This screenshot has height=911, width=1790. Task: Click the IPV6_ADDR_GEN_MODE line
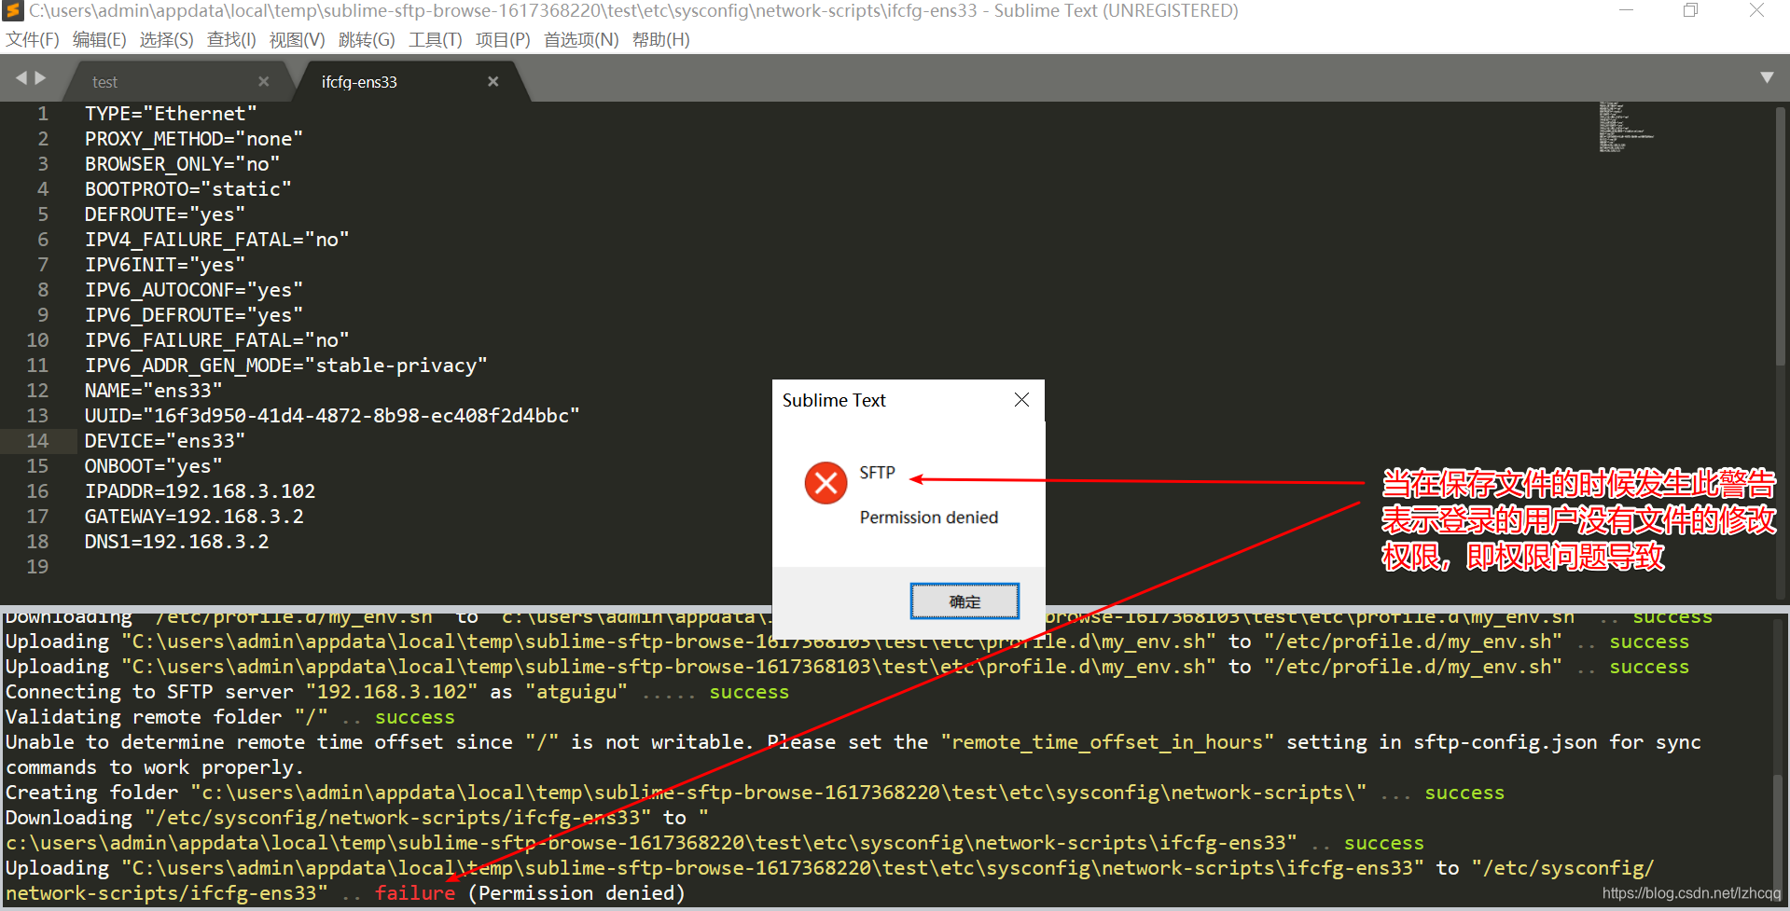[x=285, y=365]
